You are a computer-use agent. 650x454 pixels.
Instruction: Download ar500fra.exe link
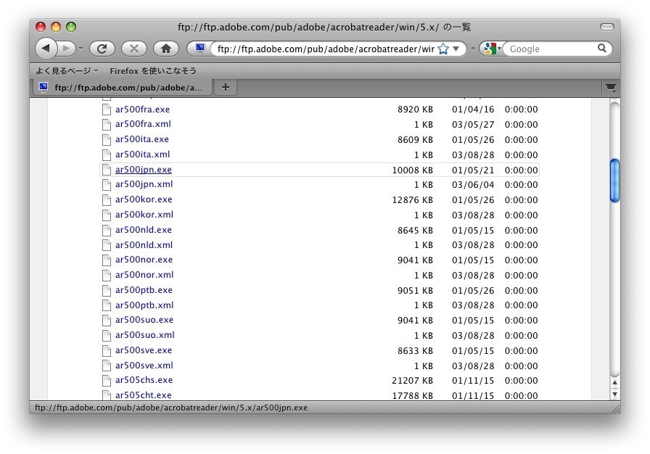tap(142, 110)
